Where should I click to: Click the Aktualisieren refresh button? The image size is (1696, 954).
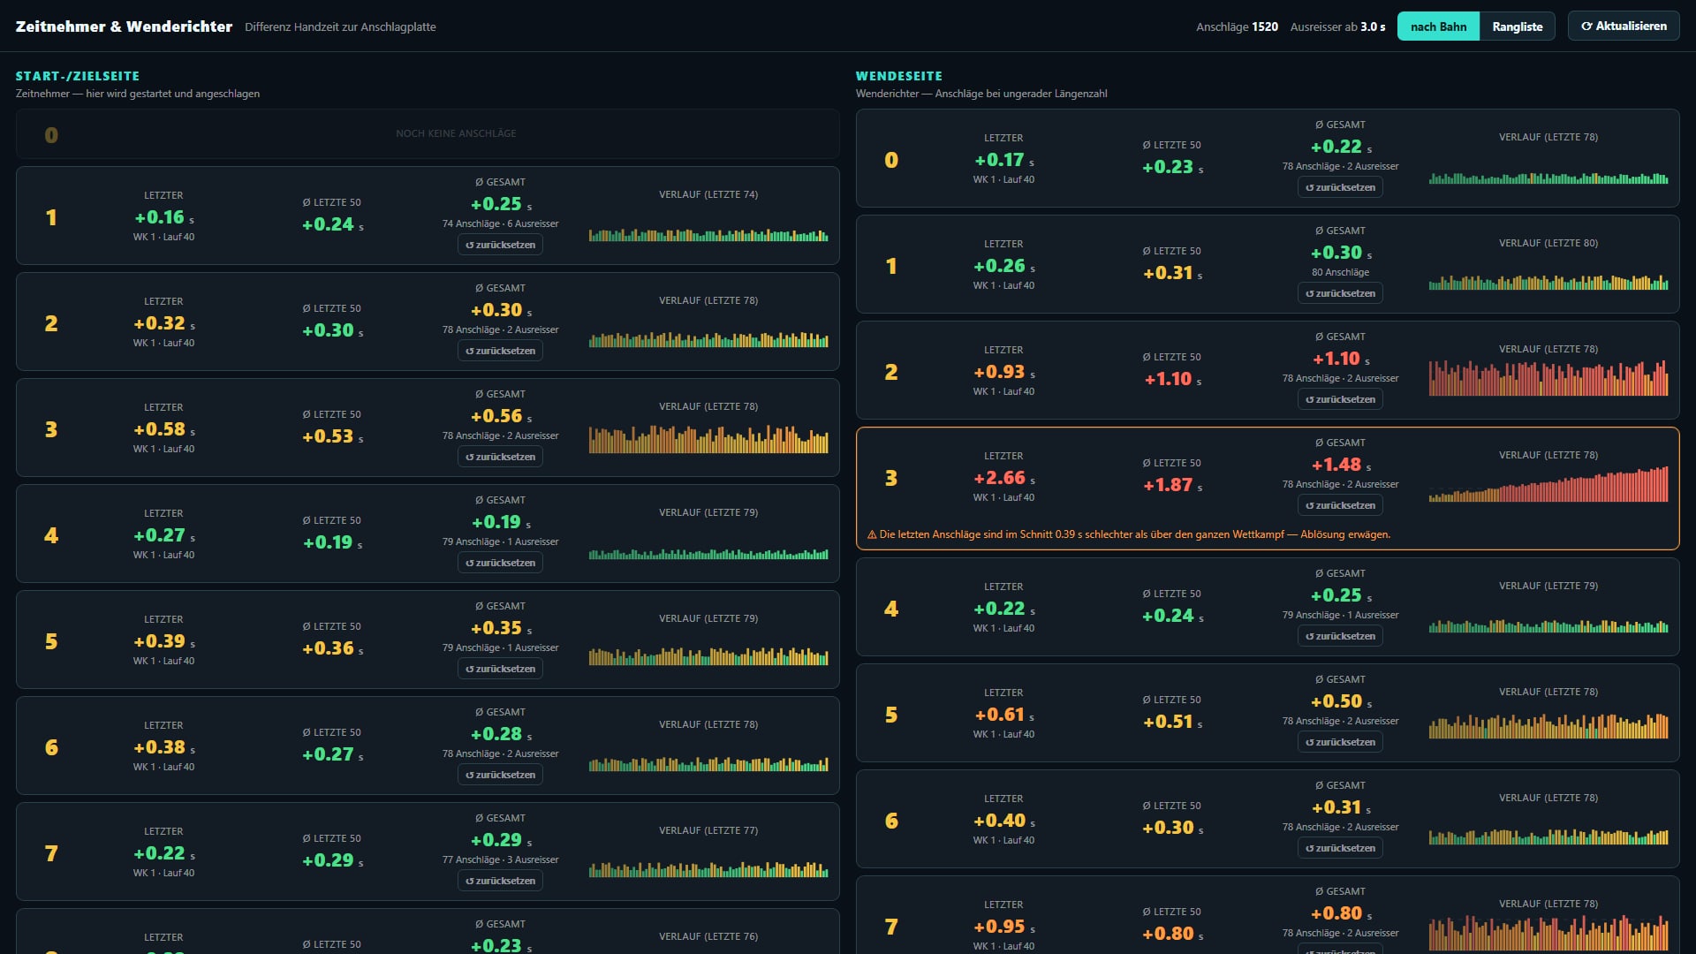(1624, 26)
